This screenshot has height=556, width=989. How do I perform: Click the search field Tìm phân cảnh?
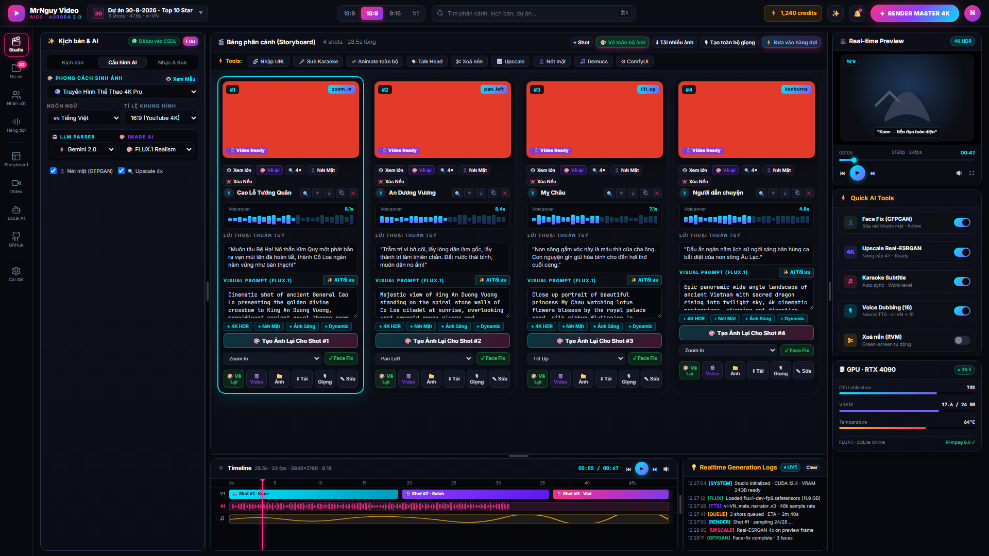point(533,13)
